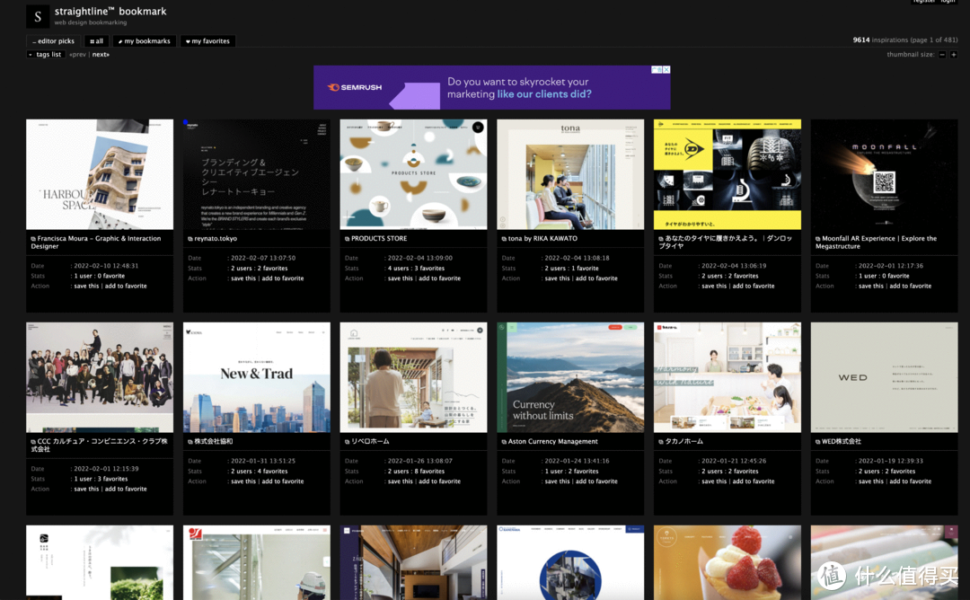Open the my bookmarks tab

pos(144,40)
